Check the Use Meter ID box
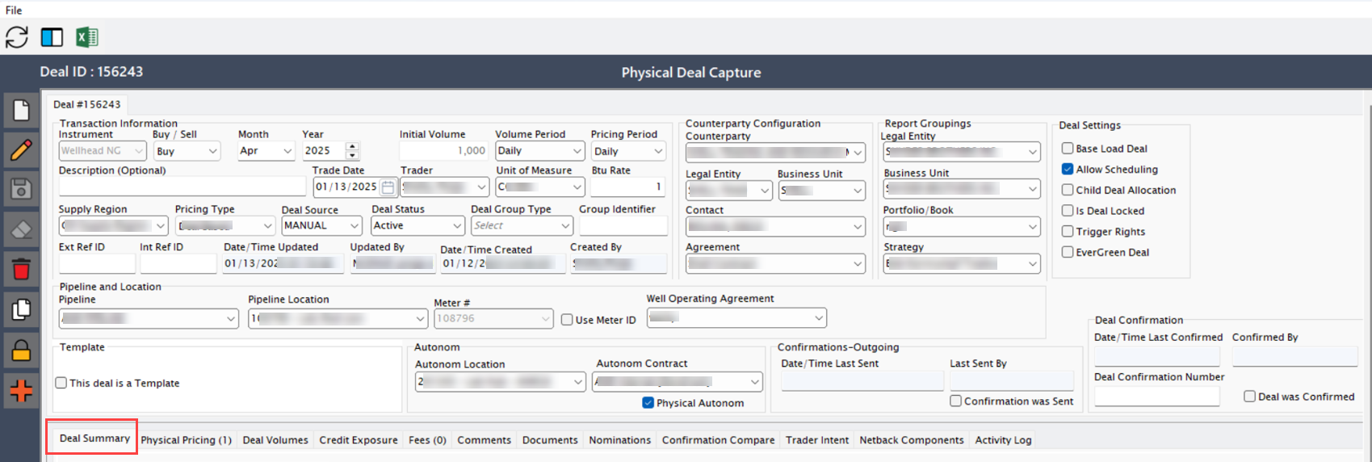 [x=567, y=320]
